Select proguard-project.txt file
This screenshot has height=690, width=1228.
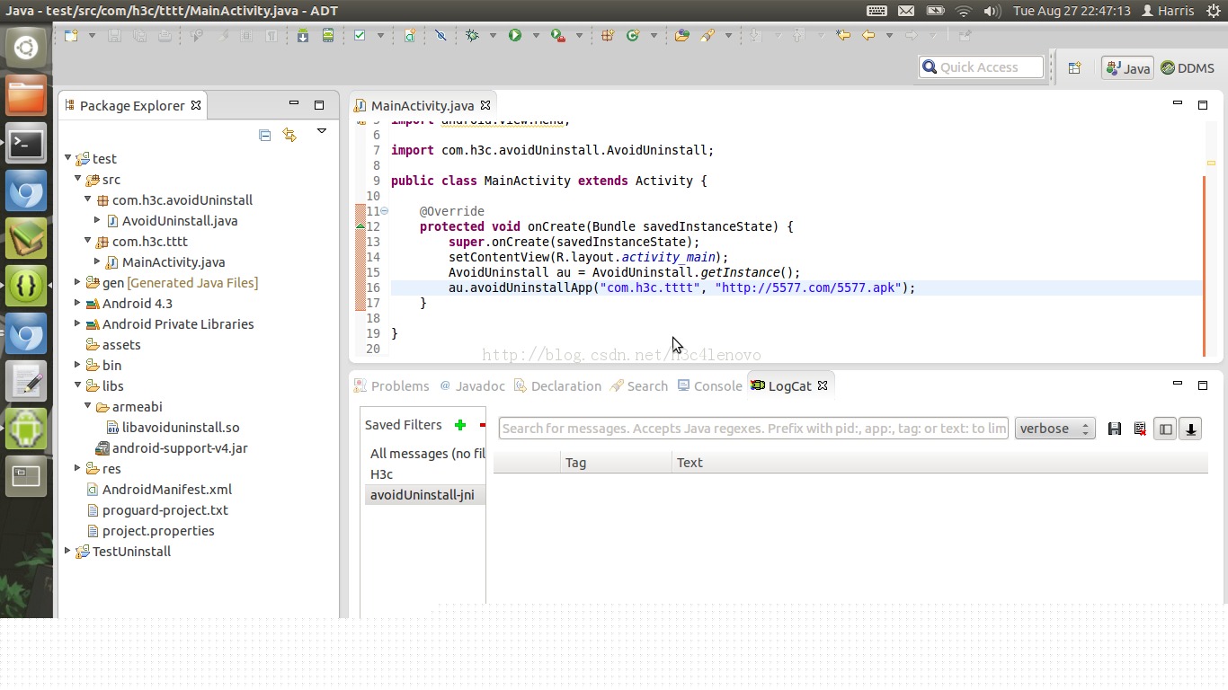pos(165,509)
